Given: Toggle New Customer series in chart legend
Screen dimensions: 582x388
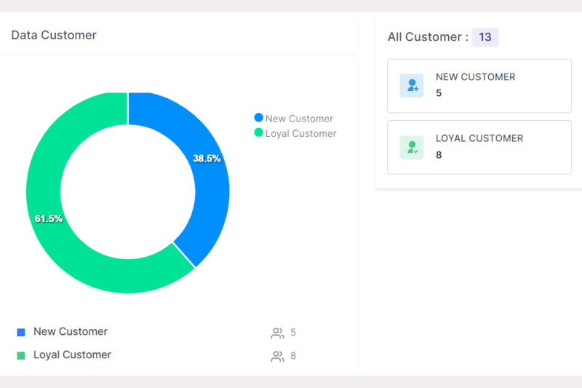Looking at the screenshot, I should click(299, 119).
